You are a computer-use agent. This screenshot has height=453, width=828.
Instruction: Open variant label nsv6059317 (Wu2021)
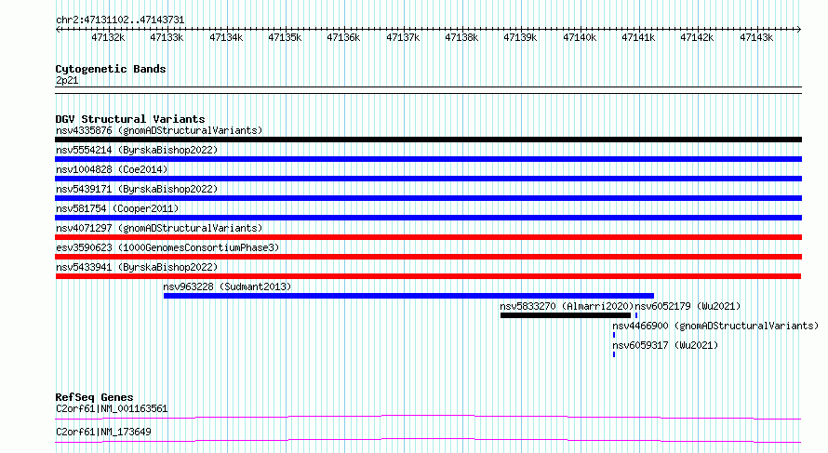pos(665,345)
